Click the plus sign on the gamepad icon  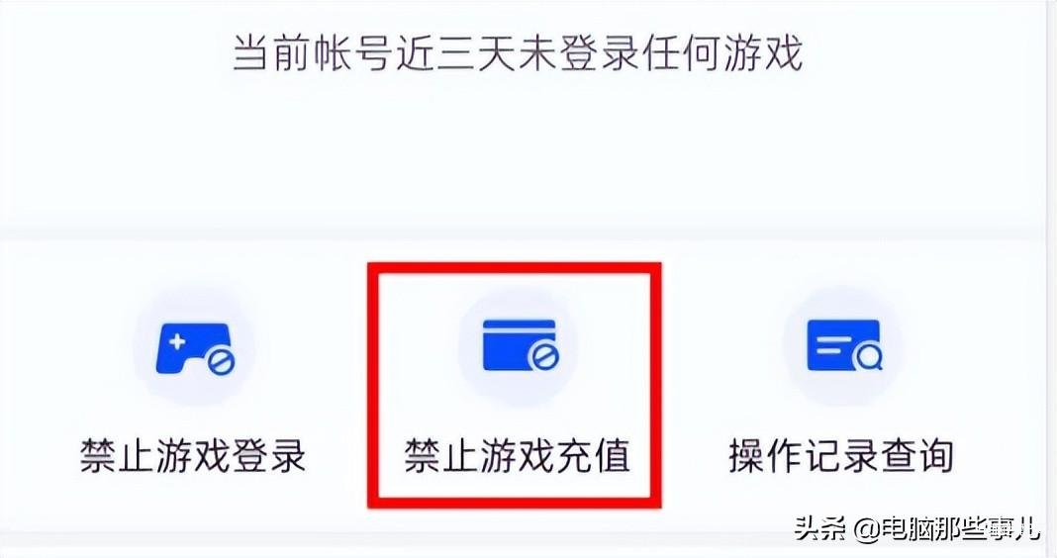pyautogui.click(x=176, y=341)
